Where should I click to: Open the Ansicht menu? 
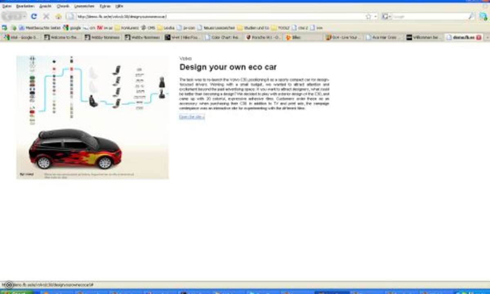click(45, 7)
